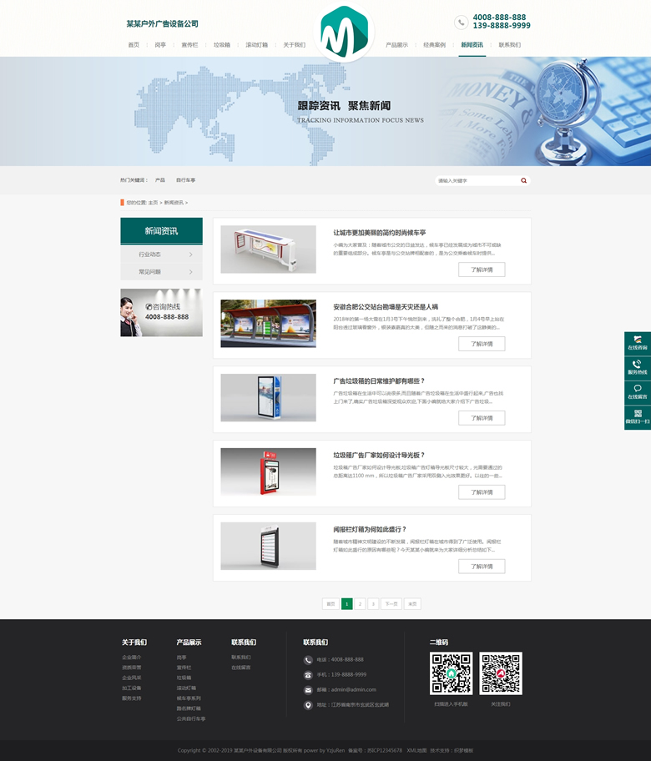Open 在线咨询 from the right floating bar

pos(637,343)
